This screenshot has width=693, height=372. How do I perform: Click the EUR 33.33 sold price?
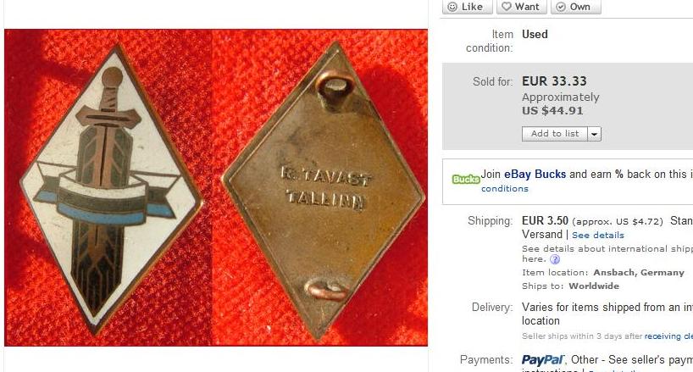click(x=554, y=81)
